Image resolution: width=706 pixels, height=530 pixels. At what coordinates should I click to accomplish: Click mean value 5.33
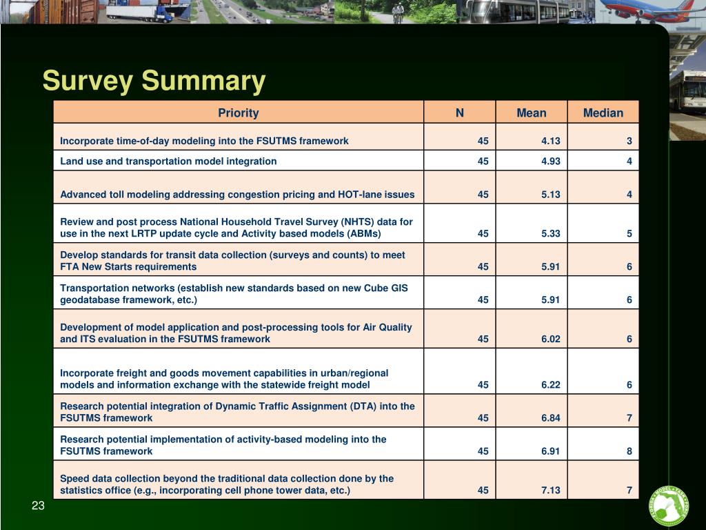click(551, 233)
